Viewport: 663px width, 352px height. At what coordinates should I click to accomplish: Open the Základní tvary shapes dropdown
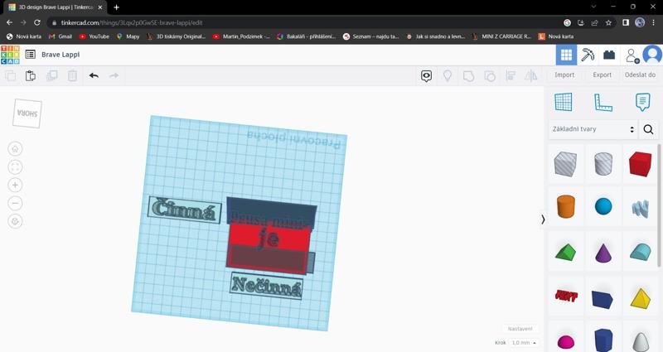coord(593,129)
